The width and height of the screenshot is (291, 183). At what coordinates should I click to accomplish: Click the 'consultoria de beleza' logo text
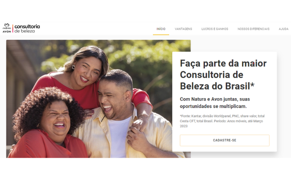(x=27, y=29)
